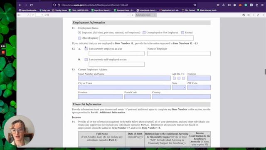Zoom out with the minus button
Viewport: 266px width, 150px height.
pos(128,15)
